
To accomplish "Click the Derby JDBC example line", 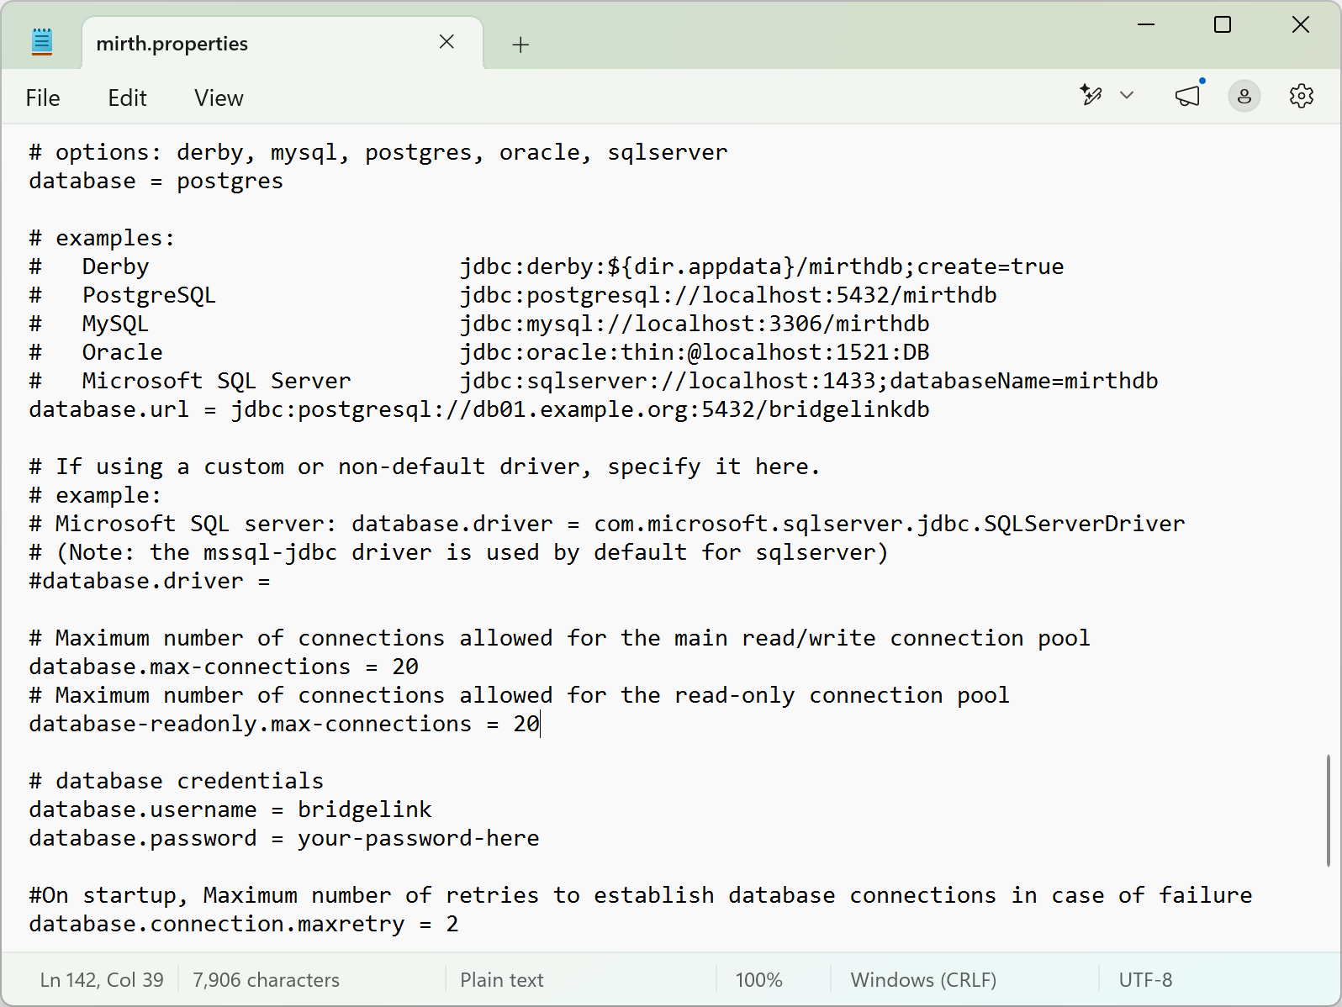I will click(x=547, y=267).
